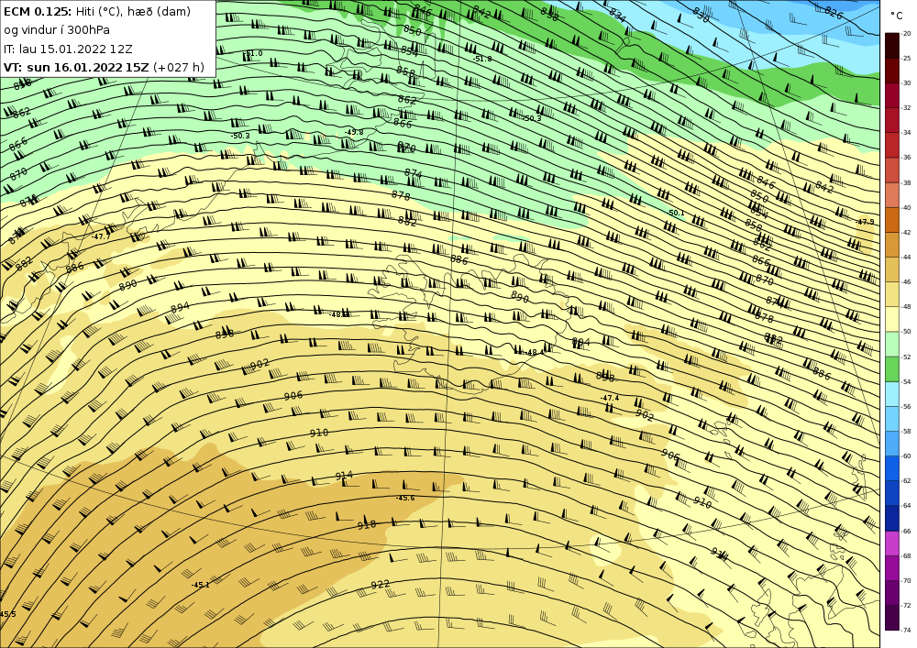Click the orange swatch between -40 and -42

892,220
